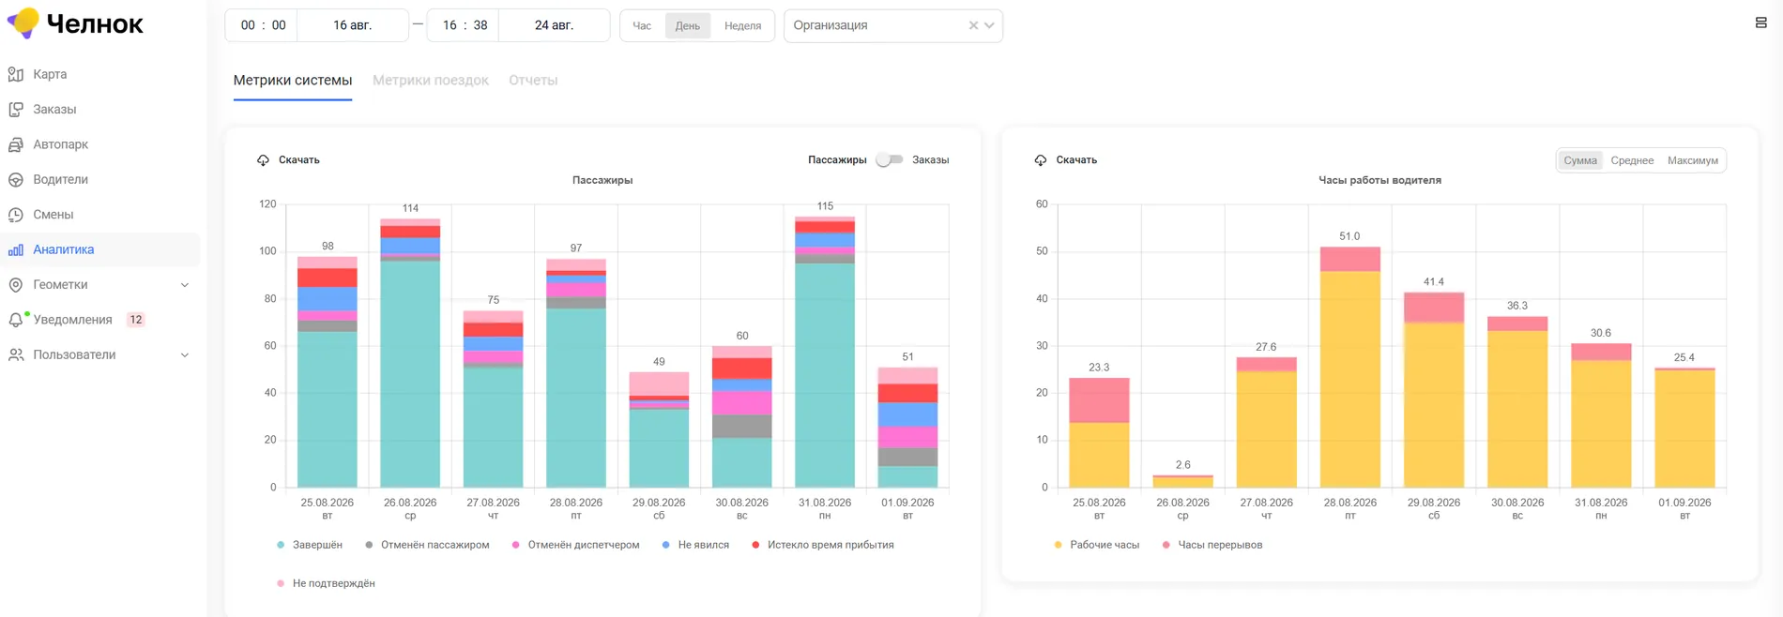Click the 31.08.2026 passengers bar
Image resolution: width=1783 pixels, height=617 pixels.
pyautogui.click(x=825, y=352)
